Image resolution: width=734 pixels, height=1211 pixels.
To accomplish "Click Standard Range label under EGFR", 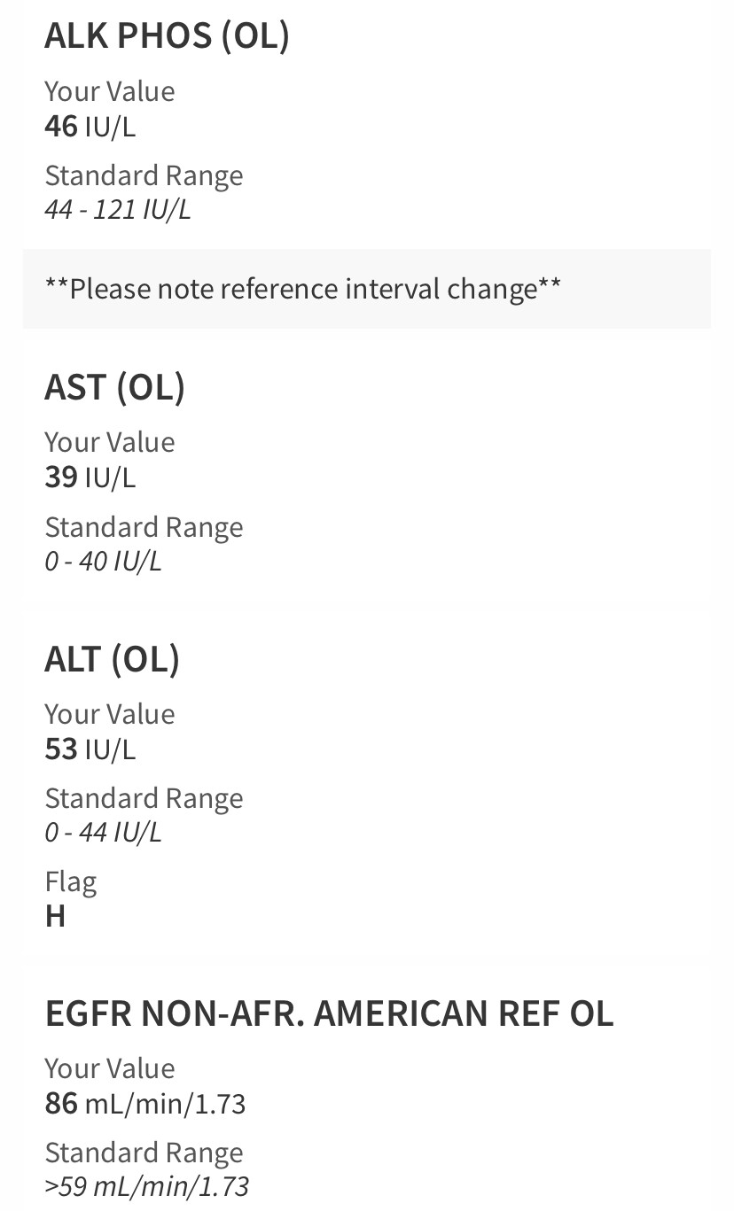I will click(144, 1153).
